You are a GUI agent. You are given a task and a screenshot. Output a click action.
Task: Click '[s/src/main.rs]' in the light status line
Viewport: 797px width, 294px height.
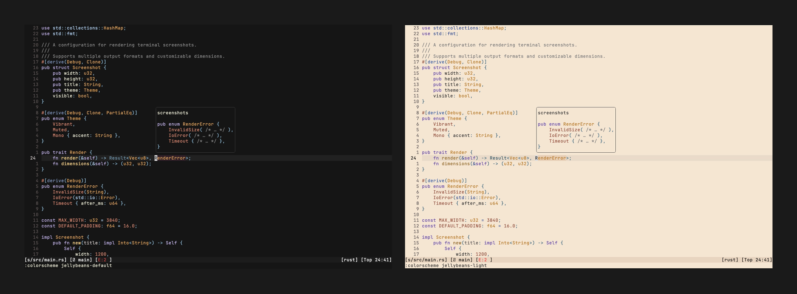pyautogui.click(x=426, y=260)
